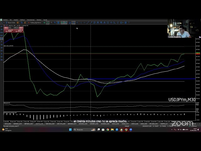201x151 pixels.
Task: Open the Gráficos menu
Action: point(22,20)
